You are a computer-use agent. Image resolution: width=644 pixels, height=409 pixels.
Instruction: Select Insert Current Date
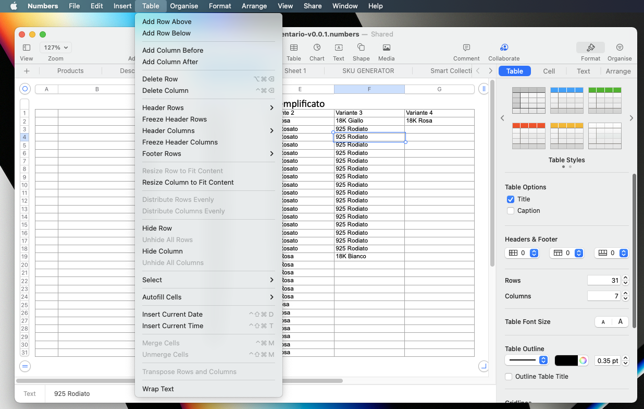point(208,315)
